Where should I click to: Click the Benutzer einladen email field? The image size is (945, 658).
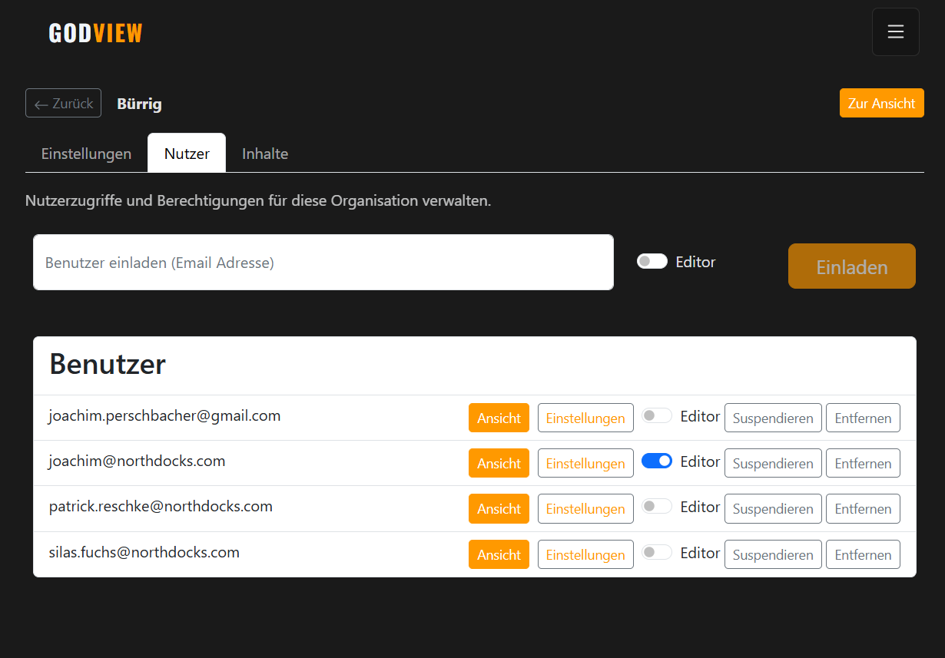323,262
